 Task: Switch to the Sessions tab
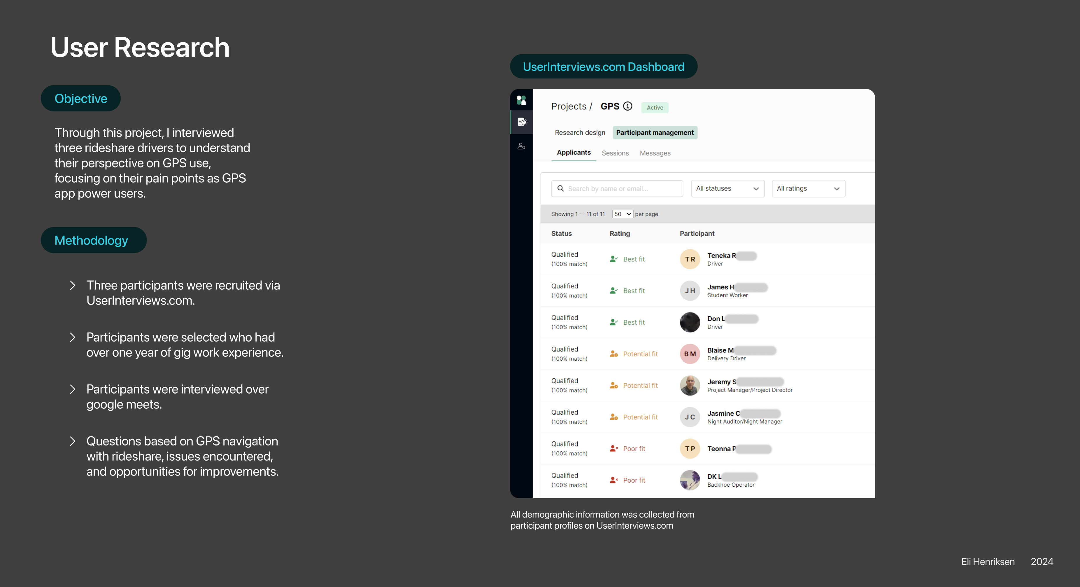click(615, 153)
